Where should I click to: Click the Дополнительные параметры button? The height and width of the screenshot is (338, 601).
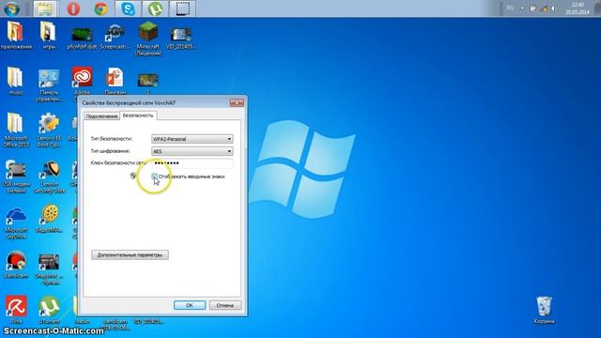130,254
